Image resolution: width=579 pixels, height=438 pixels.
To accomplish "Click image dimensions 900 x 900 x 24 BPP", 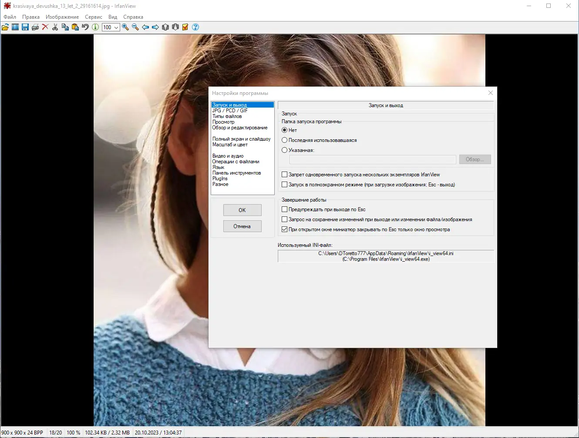I will [x=22, y=433].
